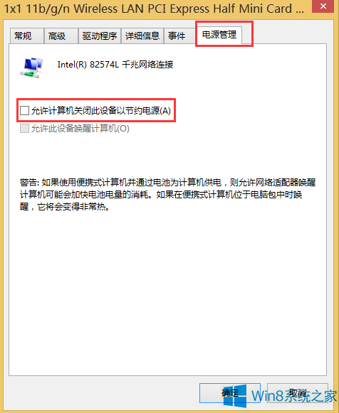Viewport: 339px width, 413px height.
Task: Click the network adapter computer icon
Action: click(x=31, y=68)
